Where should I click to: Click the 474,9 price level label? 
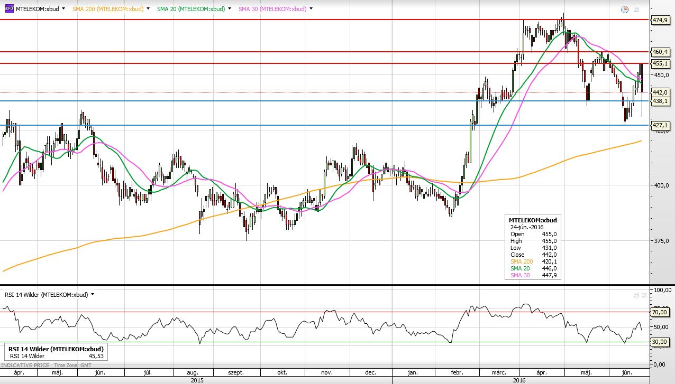pos(660,20)
